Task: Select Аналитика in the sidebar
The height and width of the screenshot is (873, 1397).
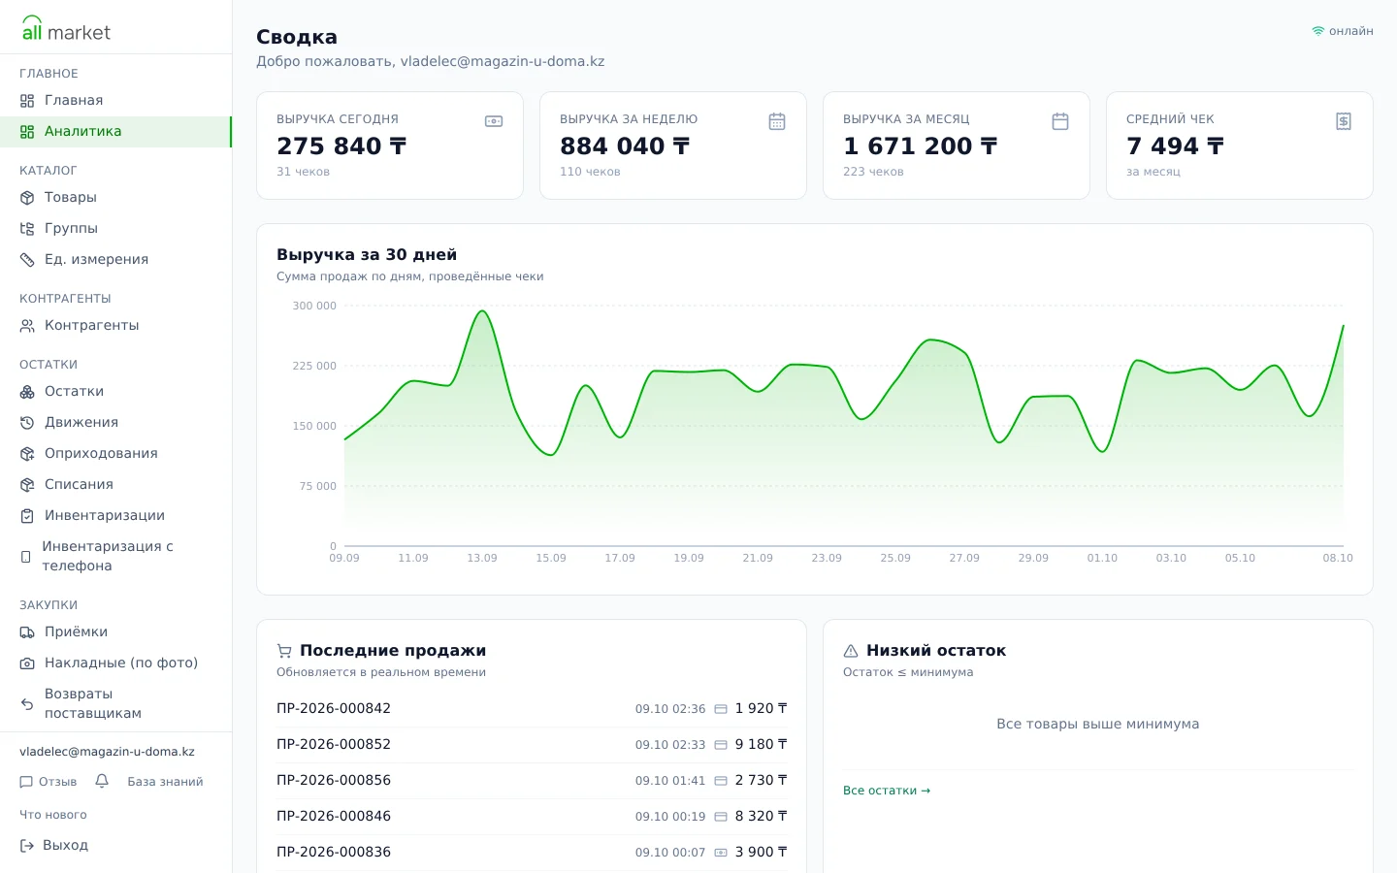Action: tap(115, 132)
